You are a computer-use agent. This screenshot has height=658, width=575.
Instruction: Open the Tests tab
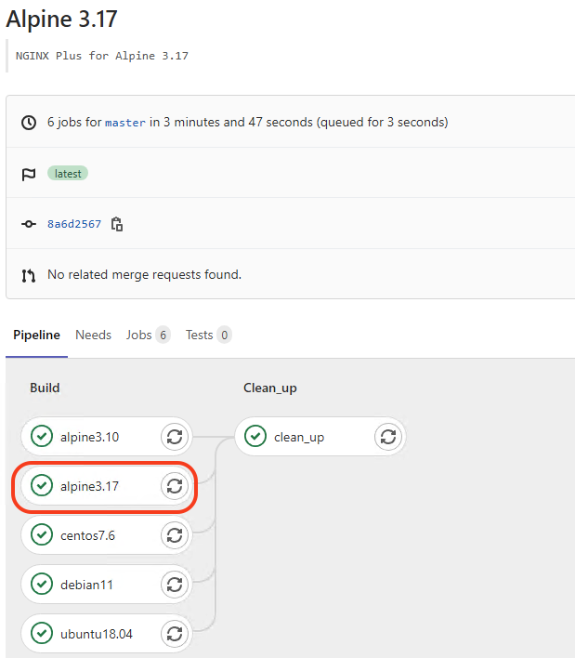[208, 335]
